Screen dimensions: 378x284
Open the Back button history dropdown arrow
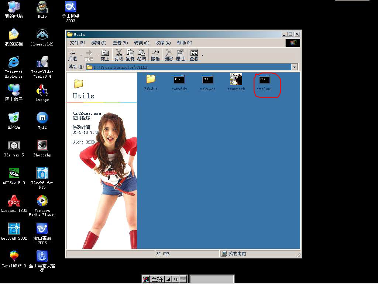click(x=80, y=55)
